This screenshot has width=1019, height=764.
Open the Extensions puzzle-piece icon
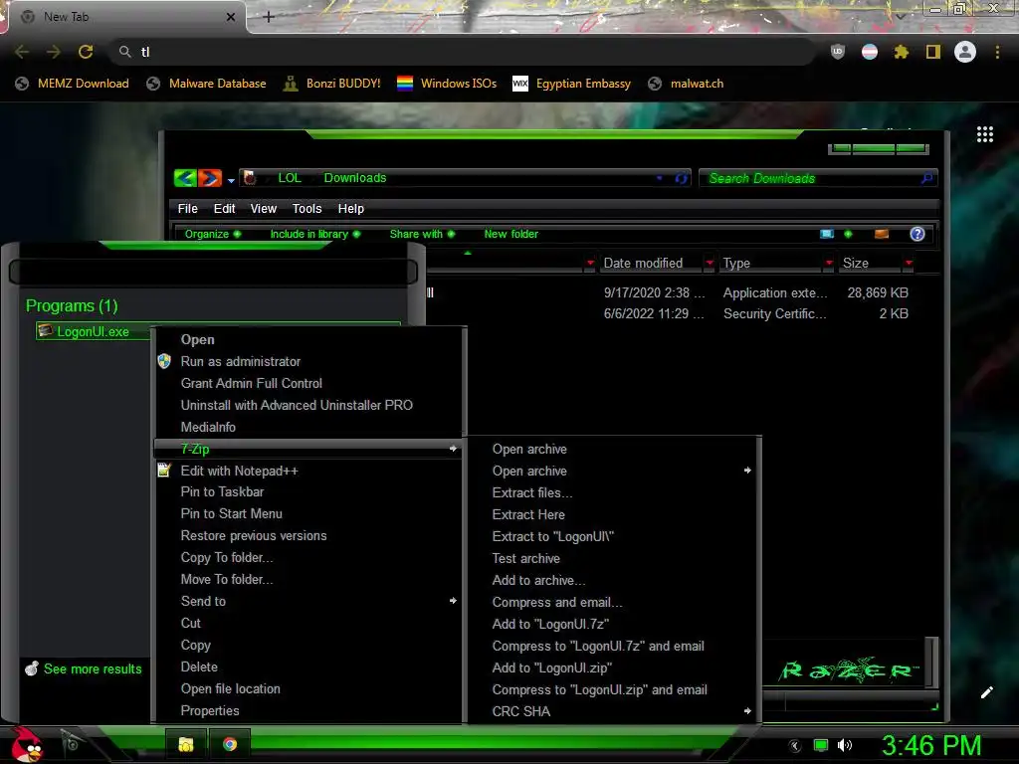pos(901,52)
